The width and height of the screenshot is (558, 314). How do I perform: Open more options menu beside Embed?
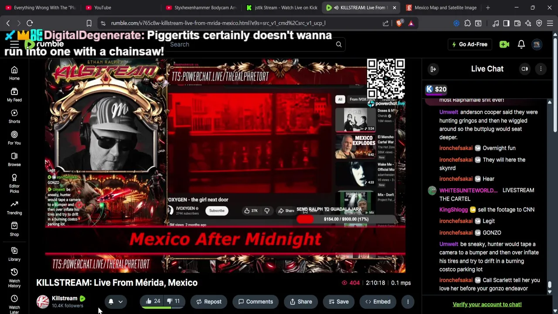click(x=408, y=301)
